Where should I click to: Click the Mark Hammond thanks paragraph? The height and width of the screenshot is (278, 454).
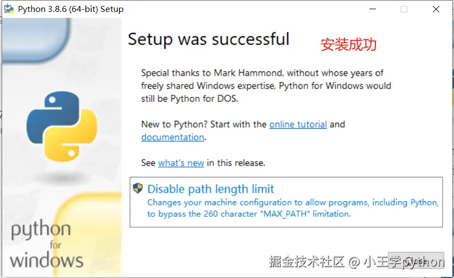click(266, 85)
